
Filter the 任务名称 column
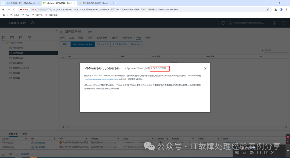(26, 139)
